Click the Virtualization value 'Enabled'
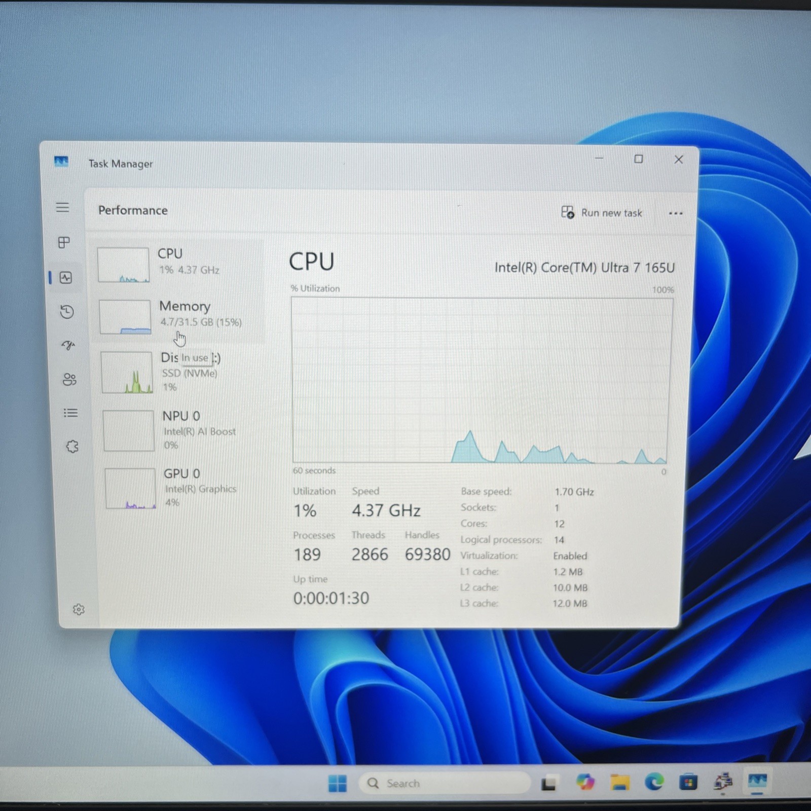Image resolution: width=811 pixels, height=811 pixels. 570,556
